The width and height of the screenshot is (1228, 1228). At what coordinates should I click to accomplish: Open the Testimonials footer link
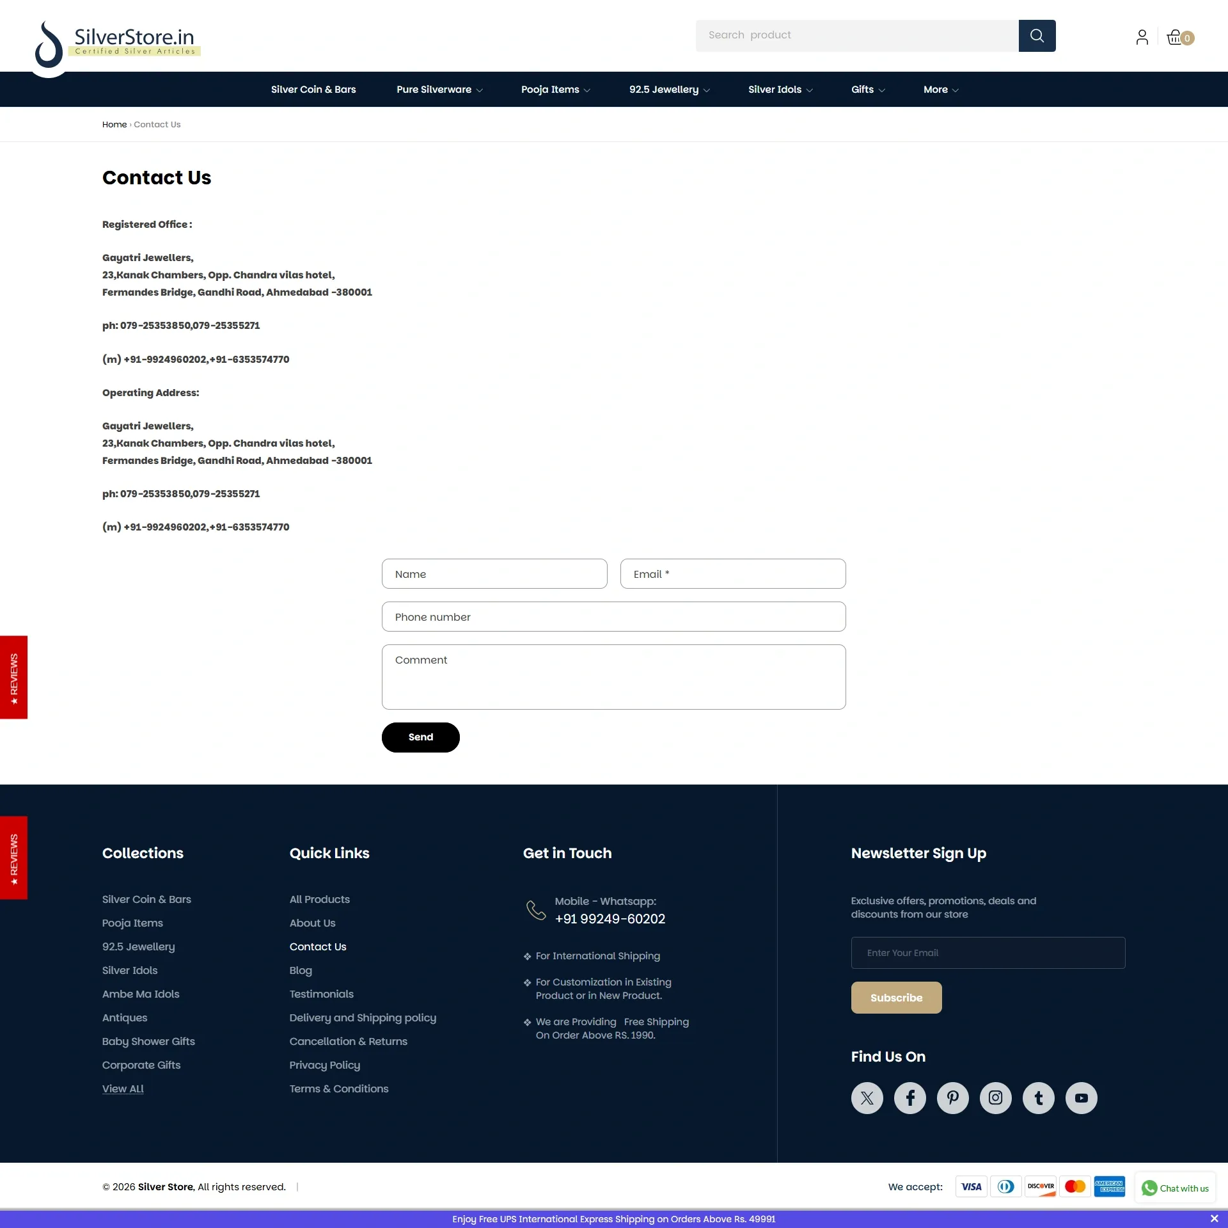click(x=322, y=994)
